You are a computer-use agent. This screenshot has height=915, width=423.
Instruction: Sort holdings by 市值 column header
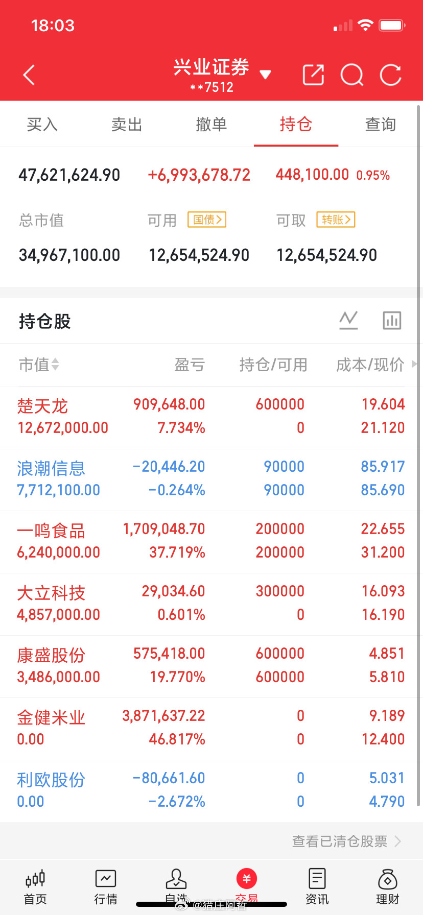coord(39,365)
